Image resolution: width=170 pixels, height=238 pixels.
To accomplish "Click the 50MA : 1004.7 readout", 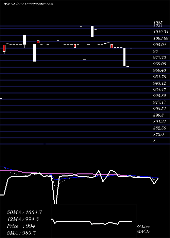I will tap(24, 213).
